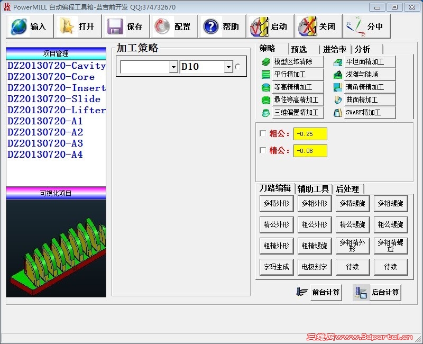Click the 粗精螺旋 button

pyautogui.click(x=314, y=246)
